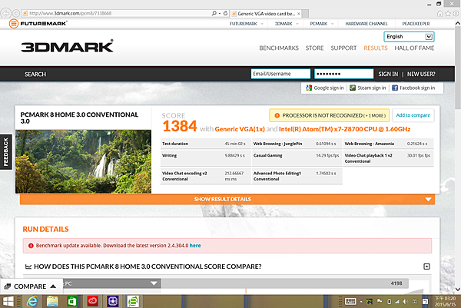Open the red Creative Cloud taskbar icon
Screen dimensions: 461x308
(92, 301)
